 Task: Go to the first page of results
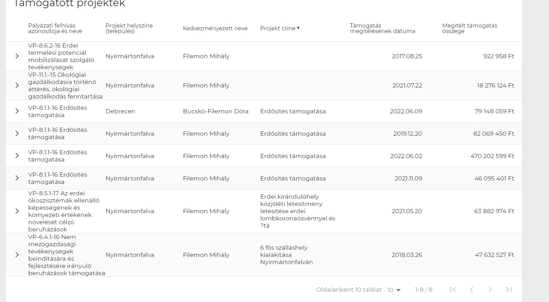[x=453, y=290]
